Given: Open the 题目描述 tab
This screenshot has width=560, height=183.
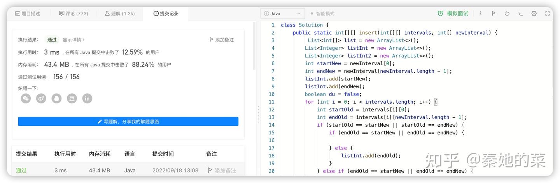Looking at the screenshot, I should (28, 13).
